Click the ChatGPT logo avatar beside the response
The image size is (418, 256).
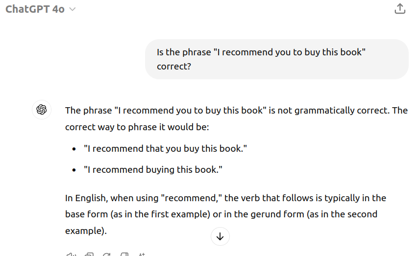[42, 110]
